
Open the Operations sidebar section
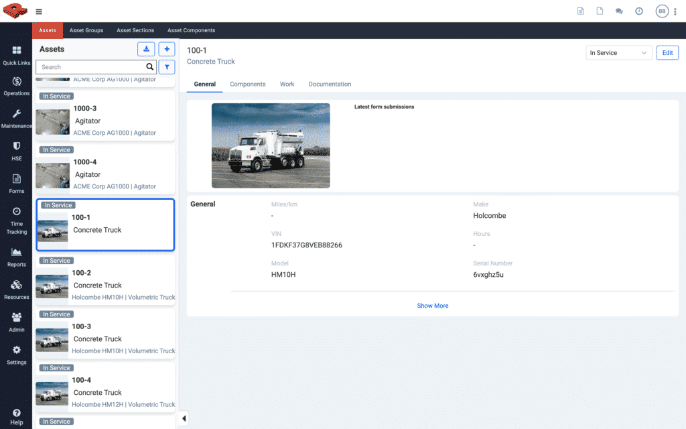(16, 86)
